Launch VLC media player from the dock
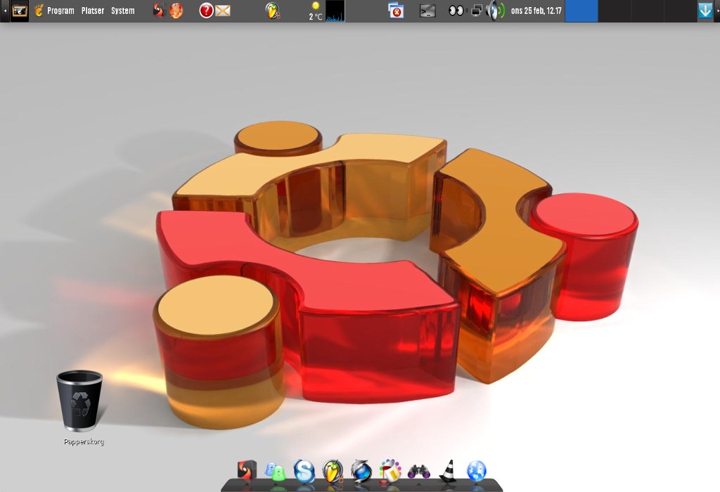This screenshot has height=492, width=720. pyautogui.click(x=448, y=471)
